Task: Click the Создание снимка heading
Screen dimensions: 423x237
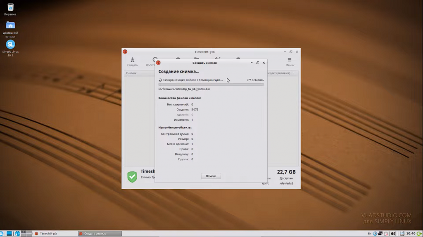Action: tap(178, 71)
